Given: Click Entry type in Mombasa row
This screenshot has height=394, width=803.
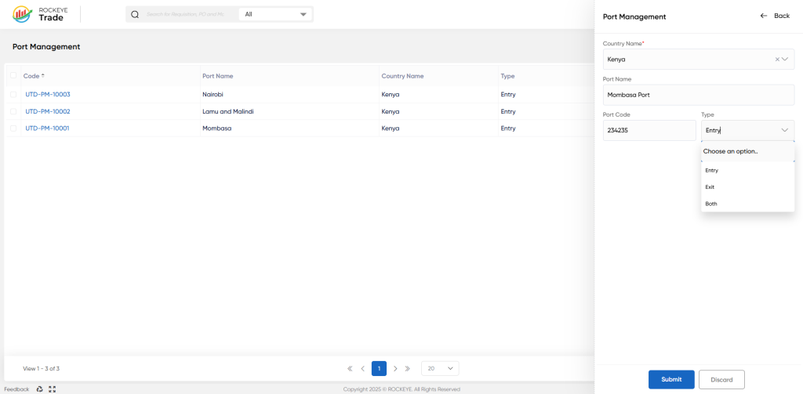Looking at the screenshot, I should pyautogui.click(x=508, y=128).
